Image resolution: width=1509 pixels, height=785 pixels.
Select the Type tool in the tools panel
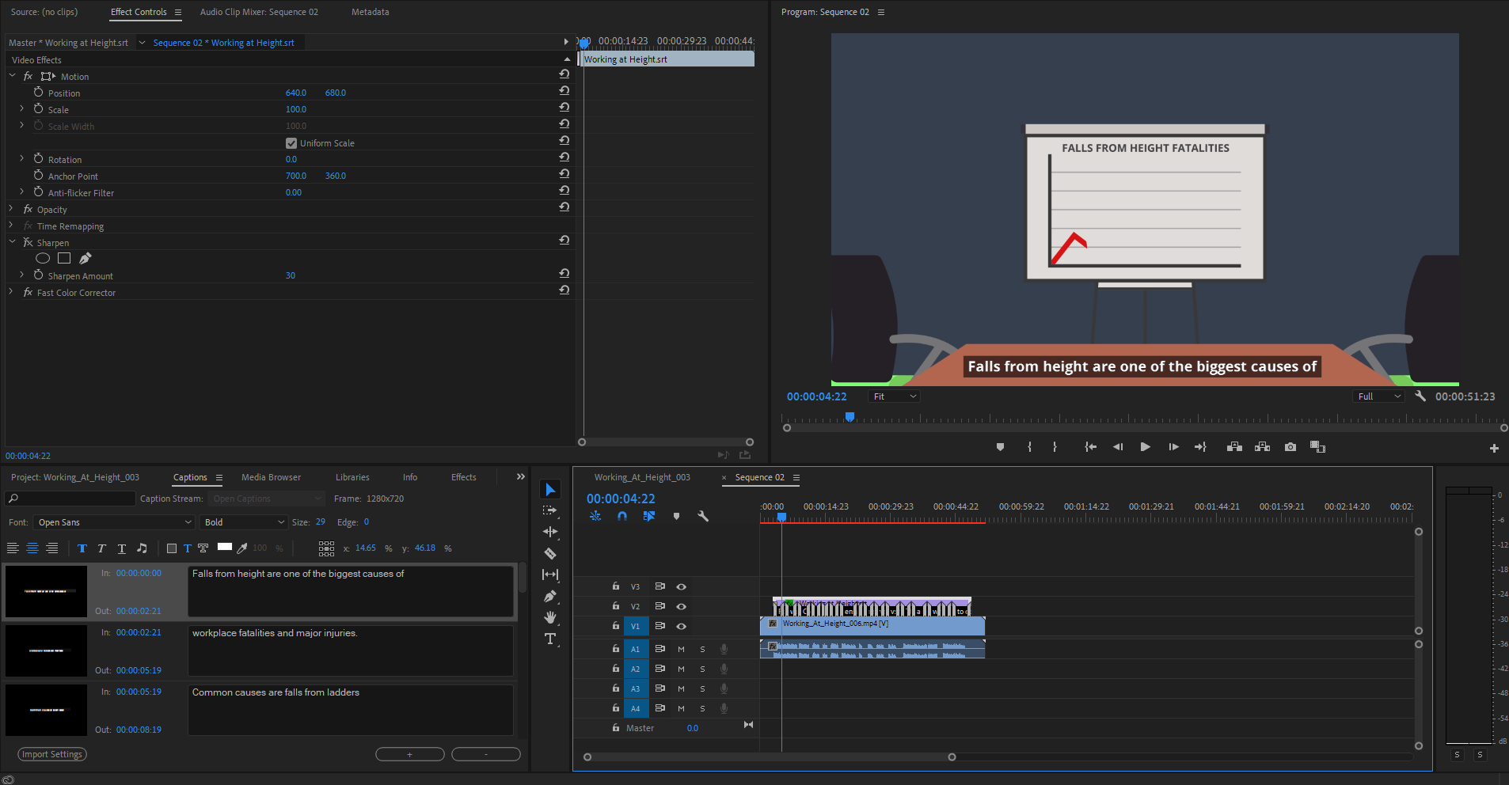(x=550, y=639)
